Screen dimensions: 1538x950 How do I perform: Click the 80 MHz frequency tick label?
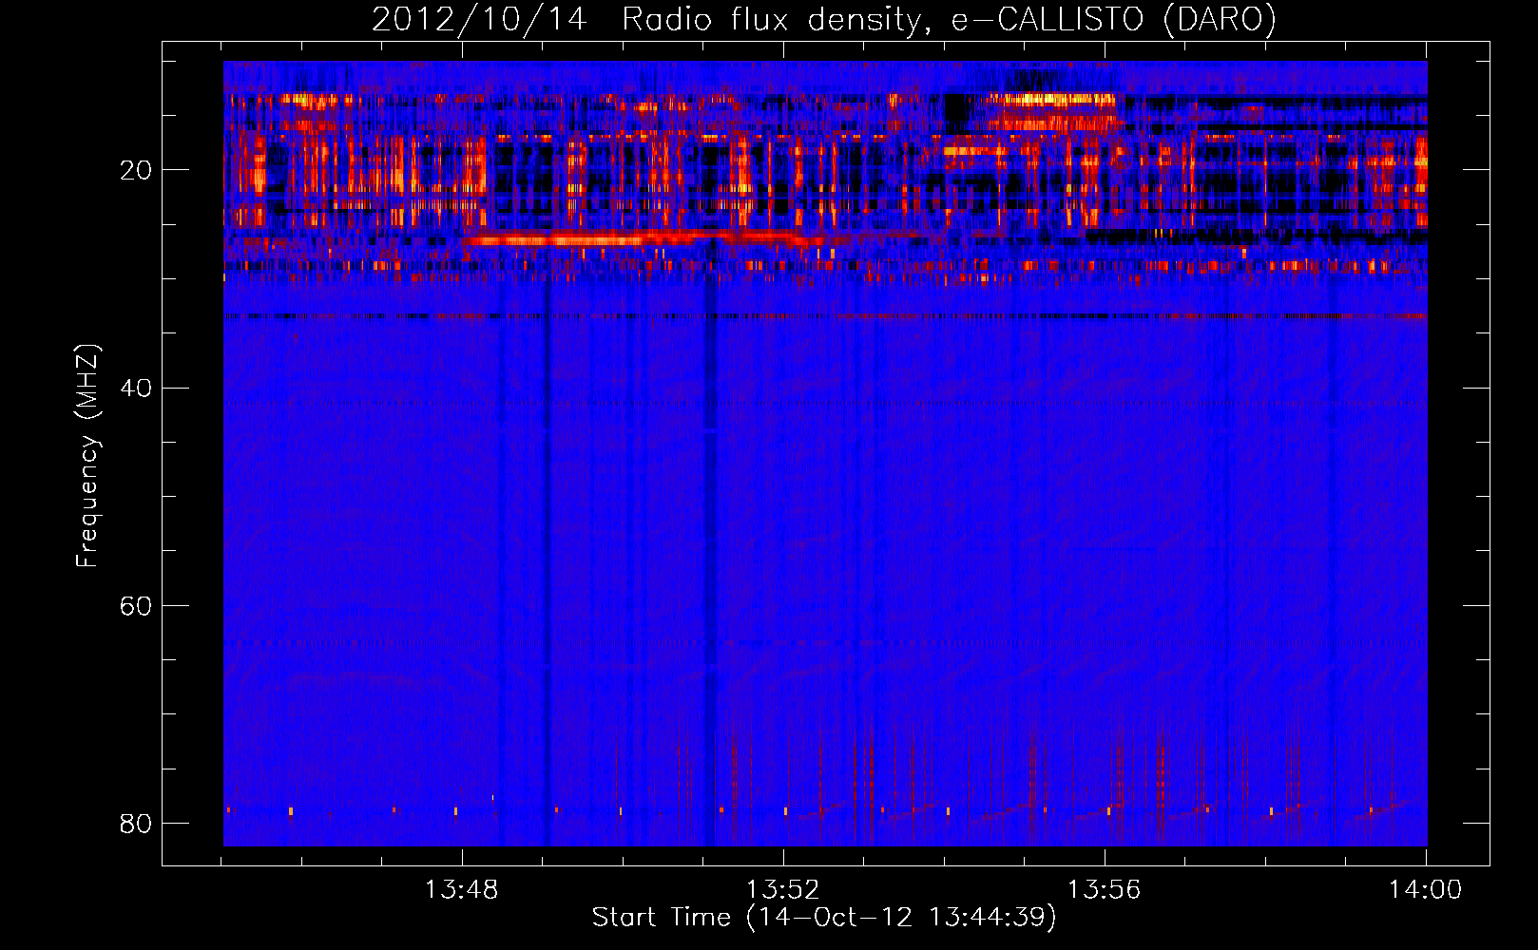click(136, 823)
